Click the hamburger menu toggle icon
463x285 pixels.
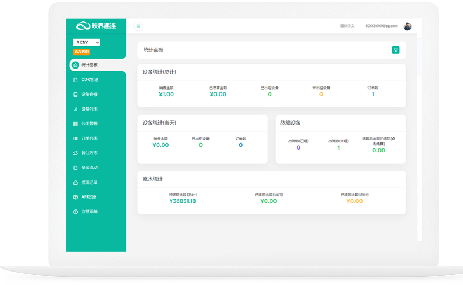click(138, 26)
